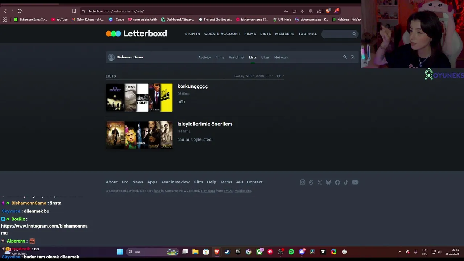
Task: Select the Lists profile tab
Action: click(253, 57)
